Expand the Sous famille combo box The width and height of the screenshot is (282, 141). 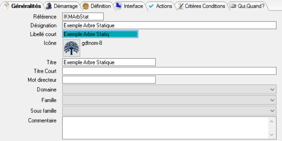(272, 111)
